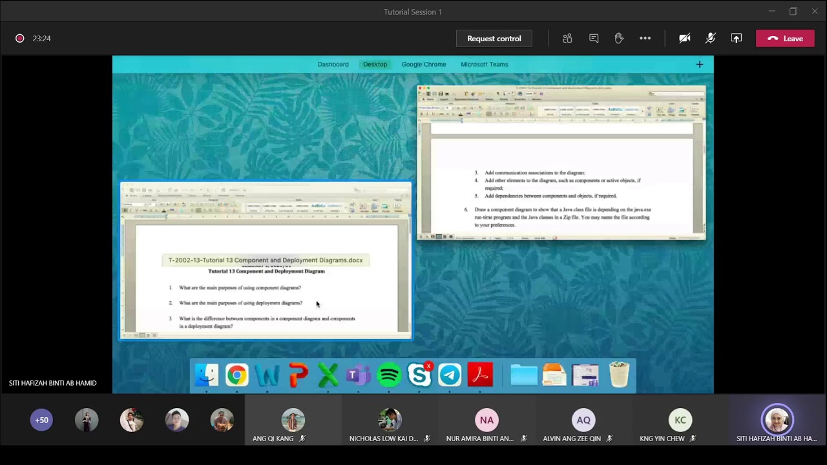Open Microsoft Word from the dock
Screen dimensions: 827x465
[267, 375]
